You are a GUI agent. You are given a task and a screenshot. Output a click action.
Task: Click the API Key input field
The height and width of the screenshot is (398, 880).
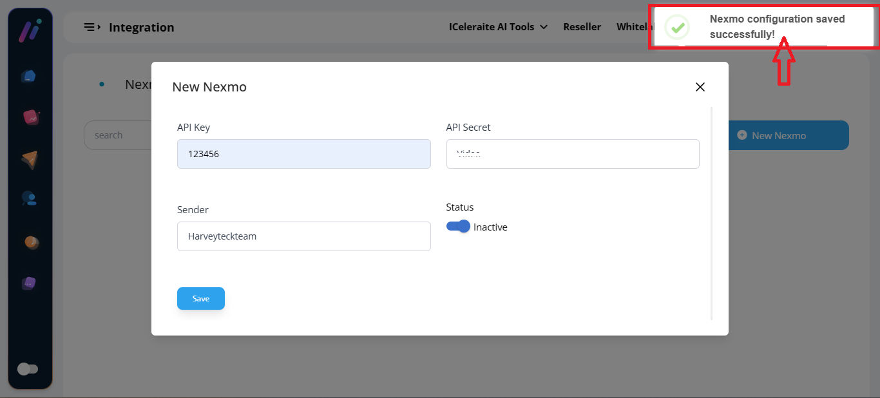pos(303,154)
